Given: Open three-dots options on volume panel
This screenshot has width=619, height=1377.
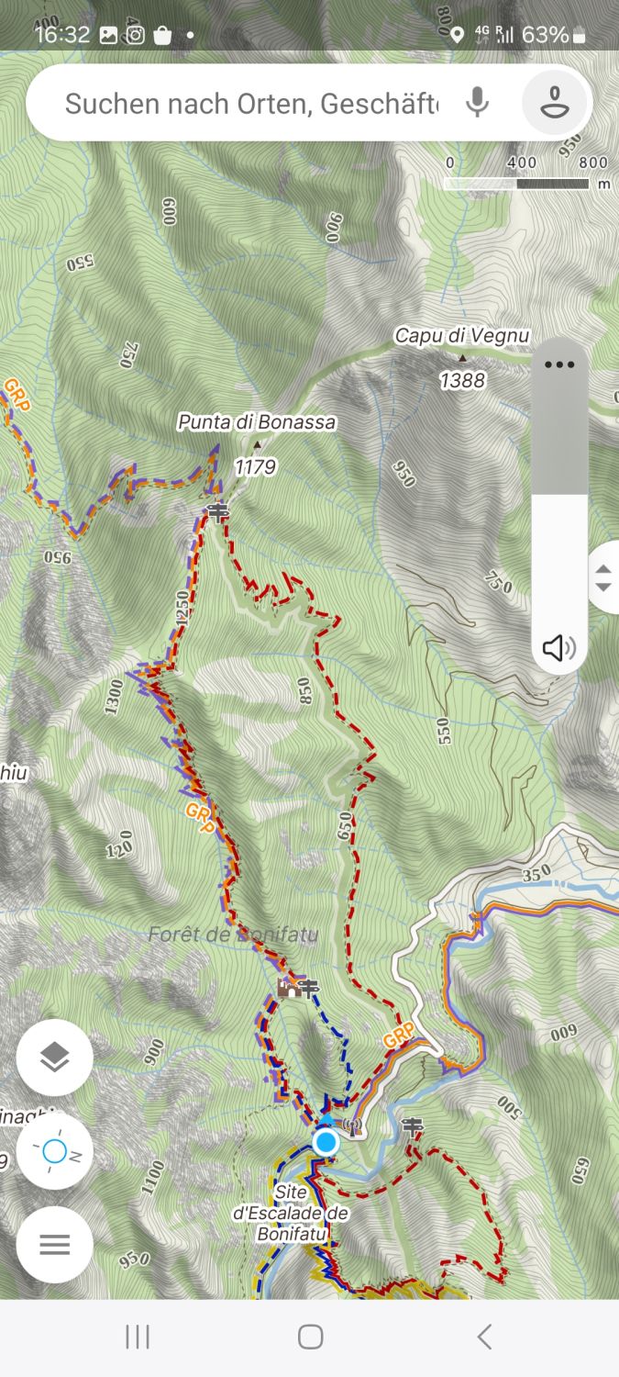Looking at the screenshot, I should click(559, 364).
